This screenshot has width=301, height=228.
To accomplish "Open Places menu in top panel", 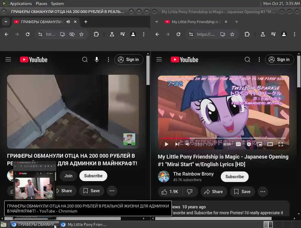I will click(41, 4).
